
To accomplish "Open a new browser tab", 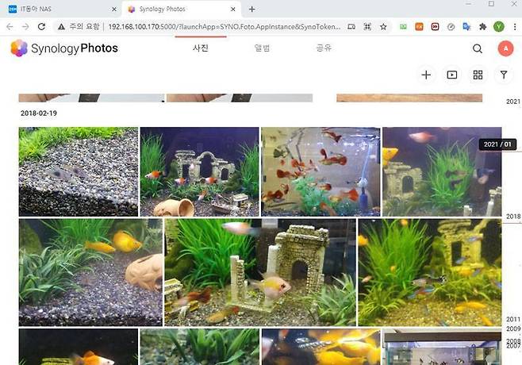I will tap(252, 10).
